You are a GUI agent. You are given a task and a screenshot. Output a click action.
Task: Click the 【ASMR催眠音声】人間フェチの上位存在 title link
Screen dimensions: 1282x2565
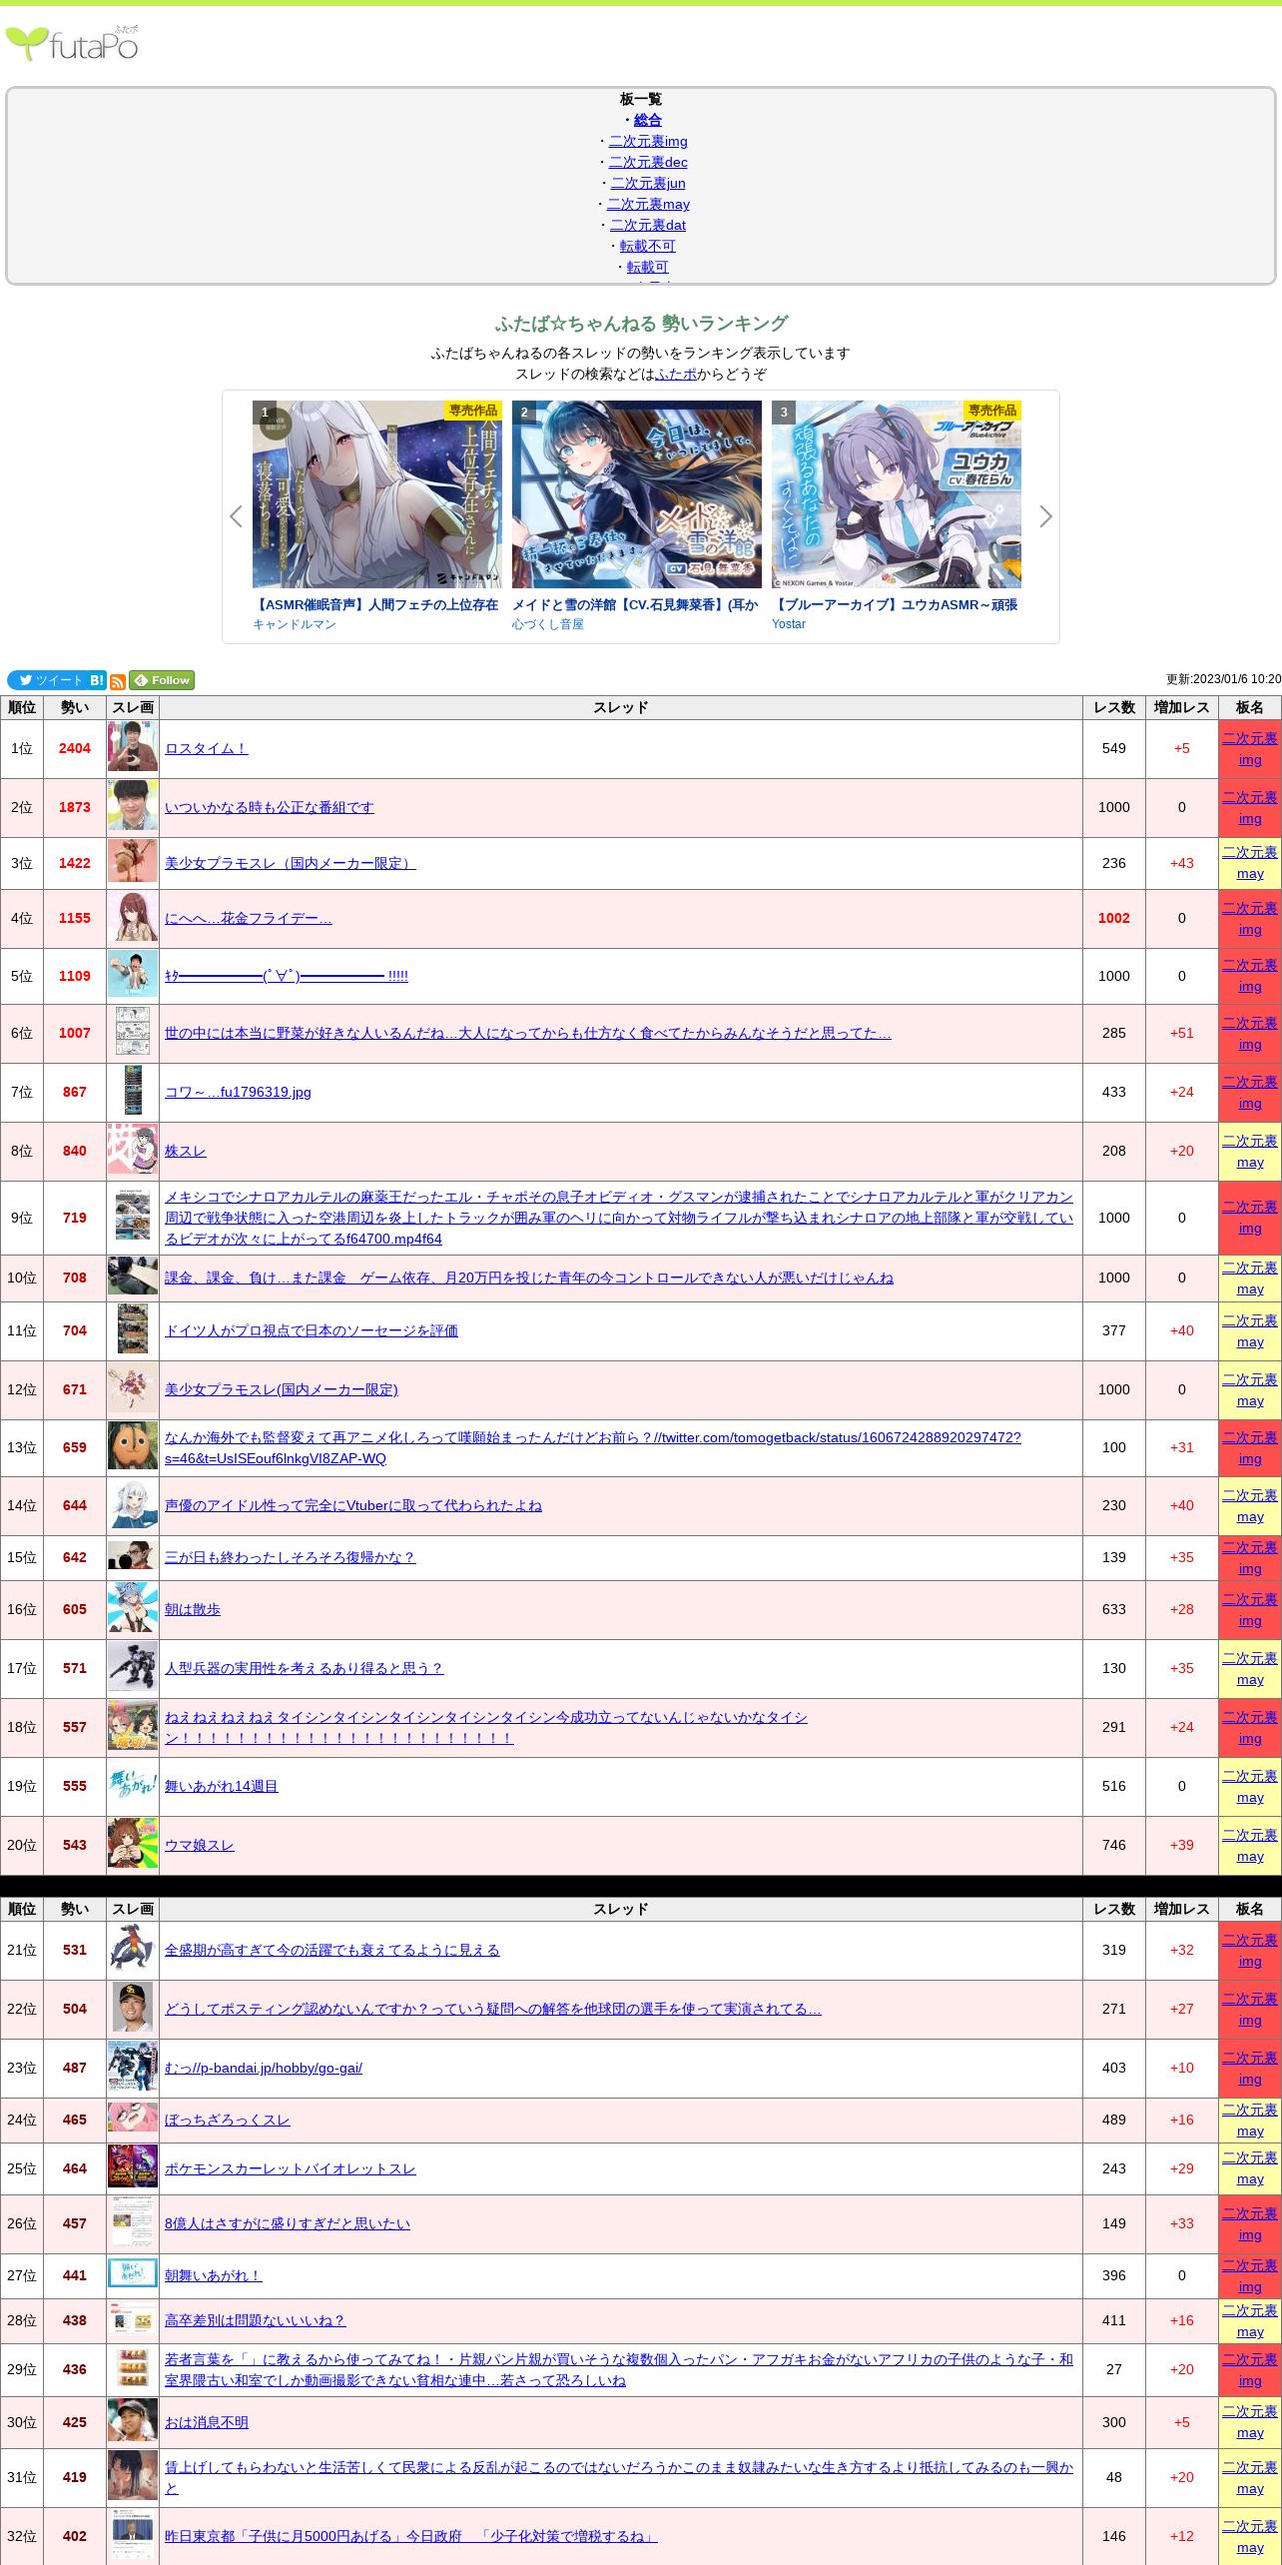tap(376, 604)
